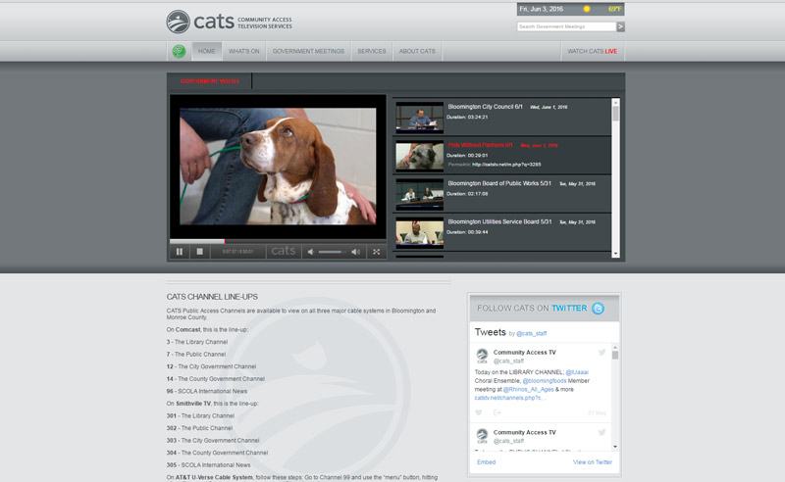The image size is (785, 482).
Task: Click '301 - The Library Channel' text
Action: [200, 415]
